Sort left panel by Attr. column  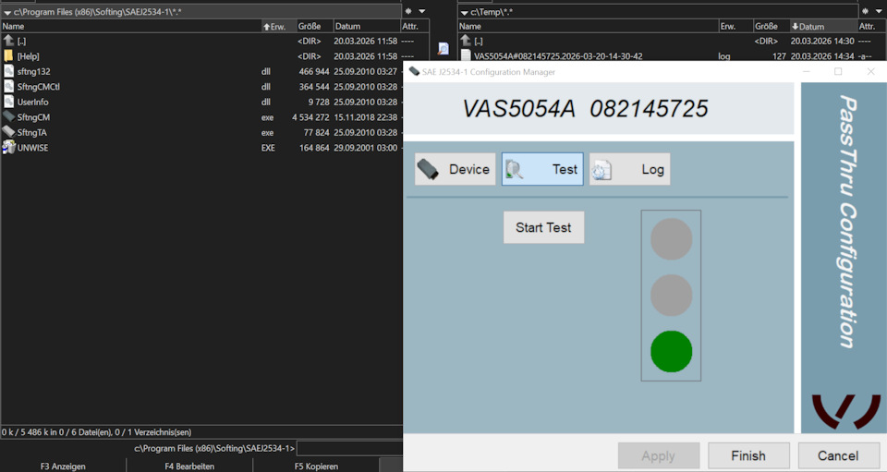(414, 26)
